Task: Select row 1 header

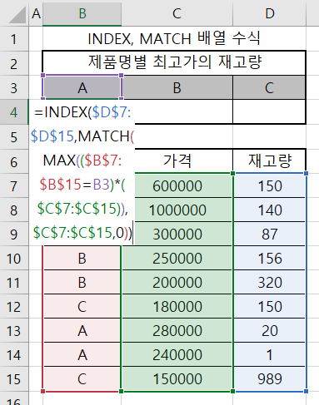Action: [14, 39]
